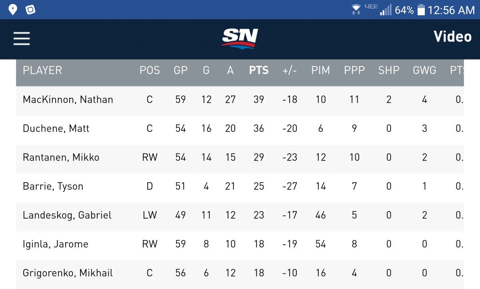Open the hamburger navigation menu
The width and height of the screenshot is (480, 289).
[x=22, y=38]
